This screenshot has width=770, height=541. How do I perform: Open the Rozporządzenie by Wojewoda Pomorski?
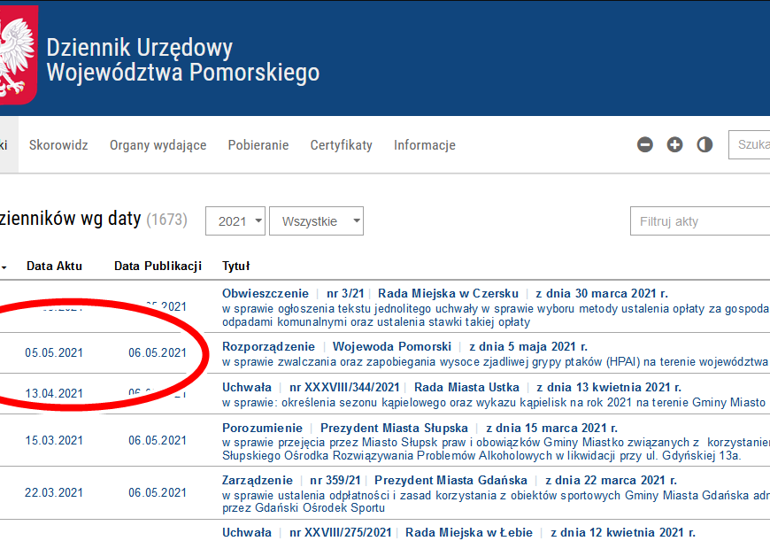coord(268,346)
